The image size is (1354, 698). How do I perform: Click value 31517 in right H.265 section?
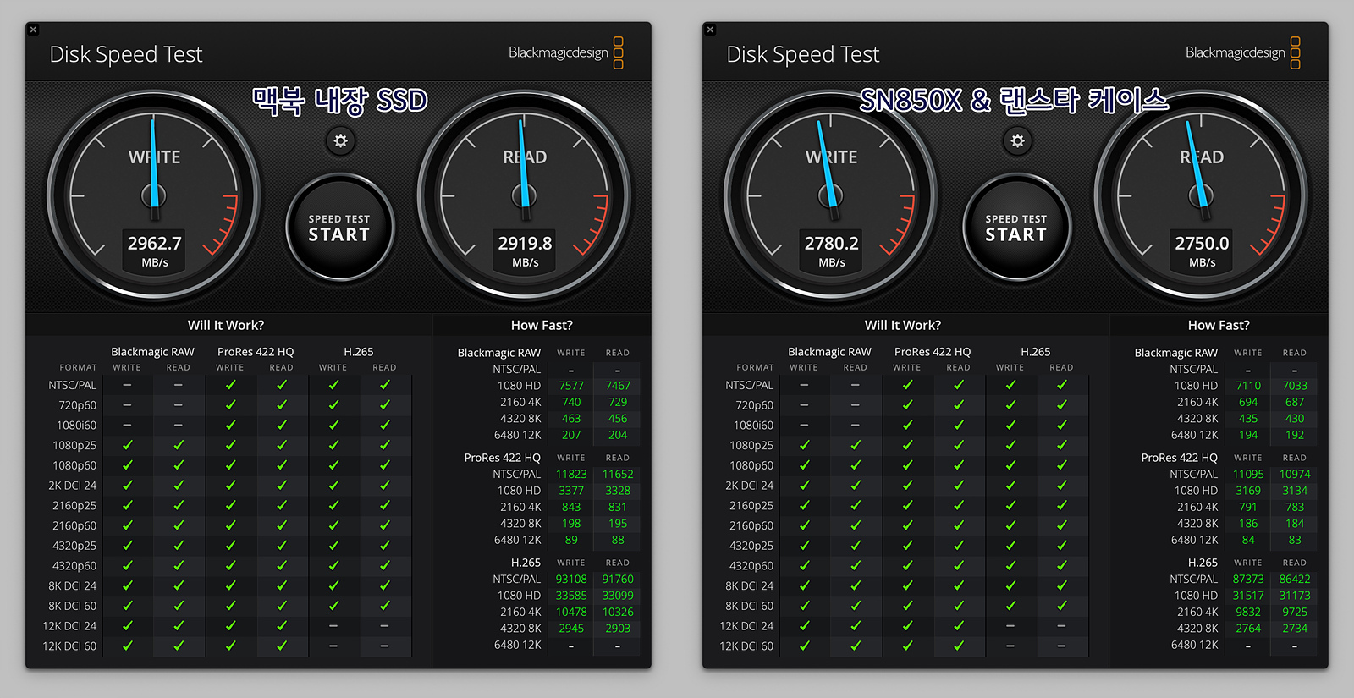pos(1248,596)
